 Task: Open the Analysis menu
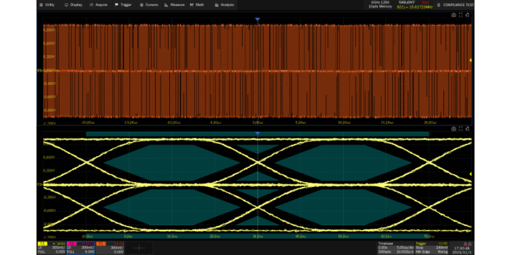(x=224, y=4)
